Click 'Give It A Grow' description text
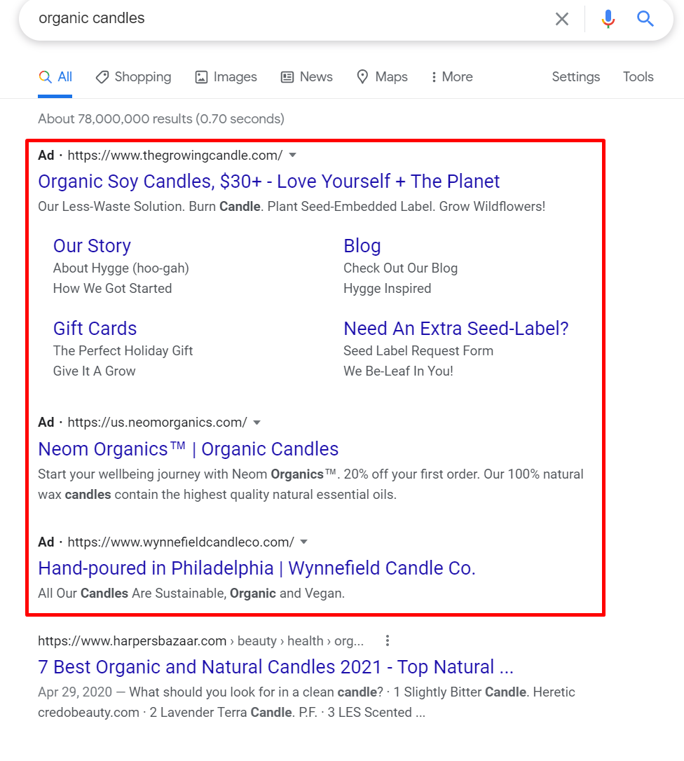 pyautogui.click(x=94, y=371)
